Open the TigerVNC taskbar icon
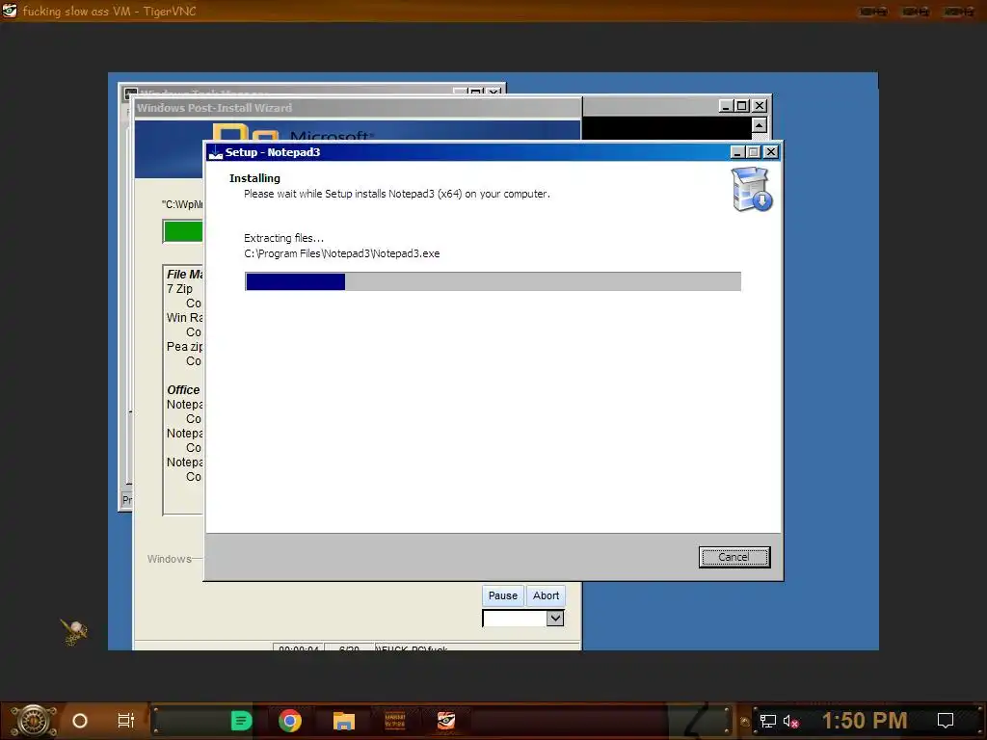 click(446, 721)
